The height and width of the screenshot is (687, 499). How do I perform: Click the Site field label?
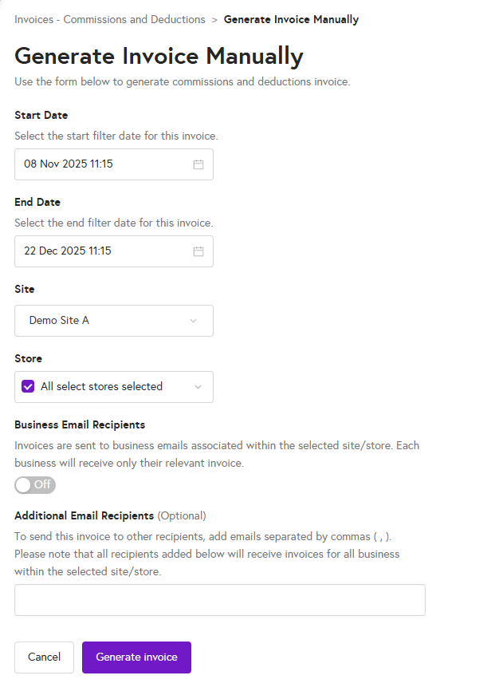point(25,290)
